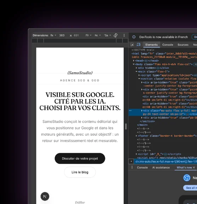Expand the footer border-t node
The image size is (197, 204).
(x=136, y=136)
